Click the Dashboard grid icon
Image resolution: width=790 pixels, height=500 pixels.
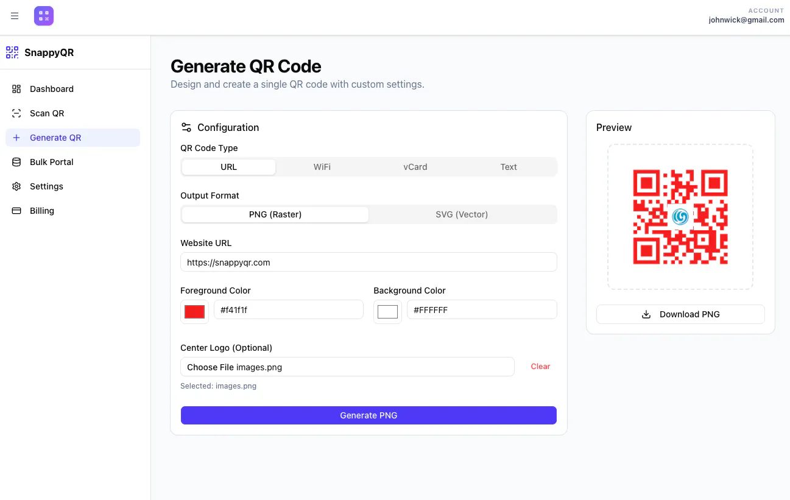[16, 89]
